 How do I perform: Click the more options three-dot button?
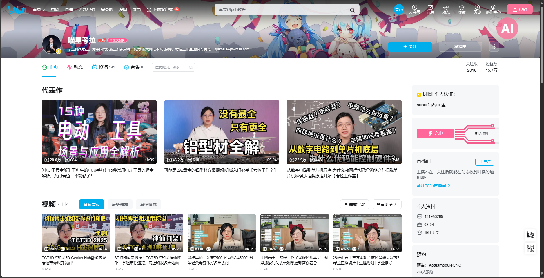click(x=494, y=47)
